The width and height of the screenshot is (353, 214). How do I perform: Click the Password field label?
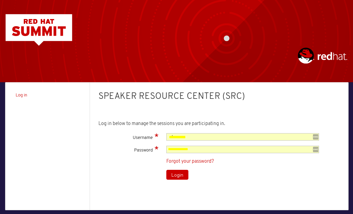coord(143,150)
